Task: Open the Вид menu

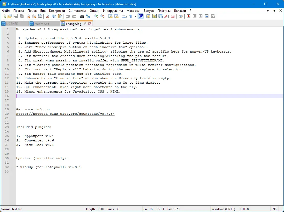Action: 43,11
